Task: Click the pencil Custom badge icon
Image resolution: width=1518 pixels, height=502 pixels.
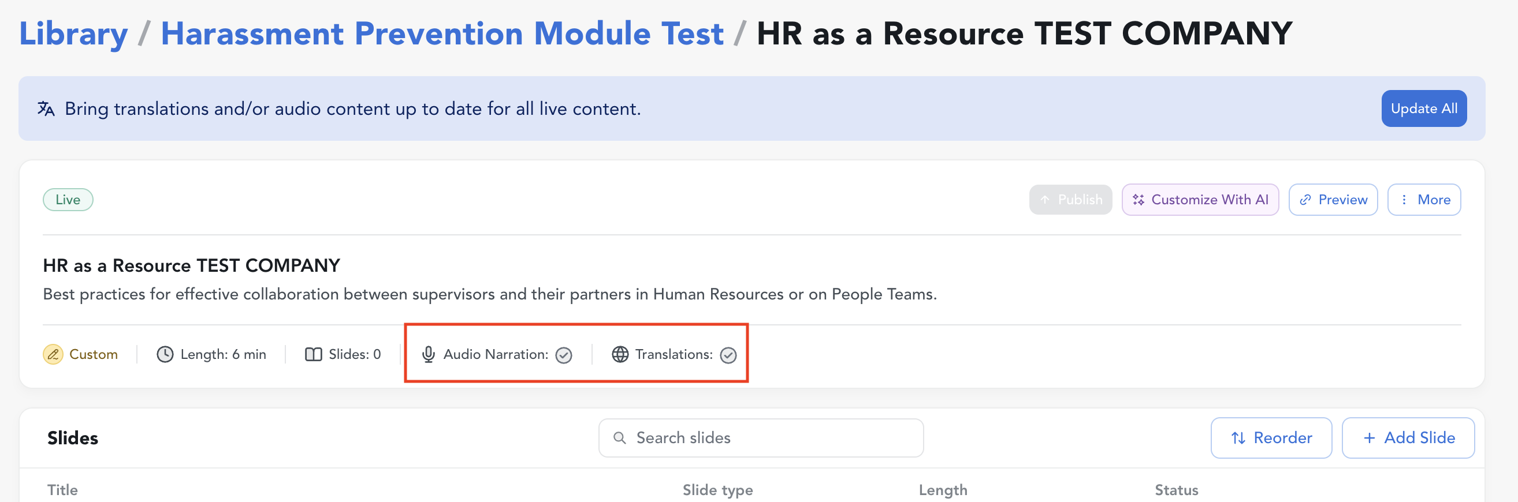Action: click(53, 354)
